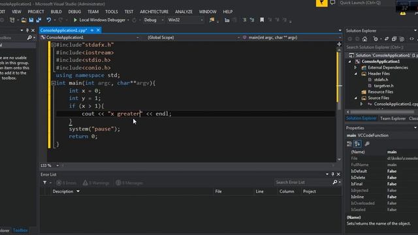Open the BUILD menu
Viewport: 418px width, 235px height.
56,12
